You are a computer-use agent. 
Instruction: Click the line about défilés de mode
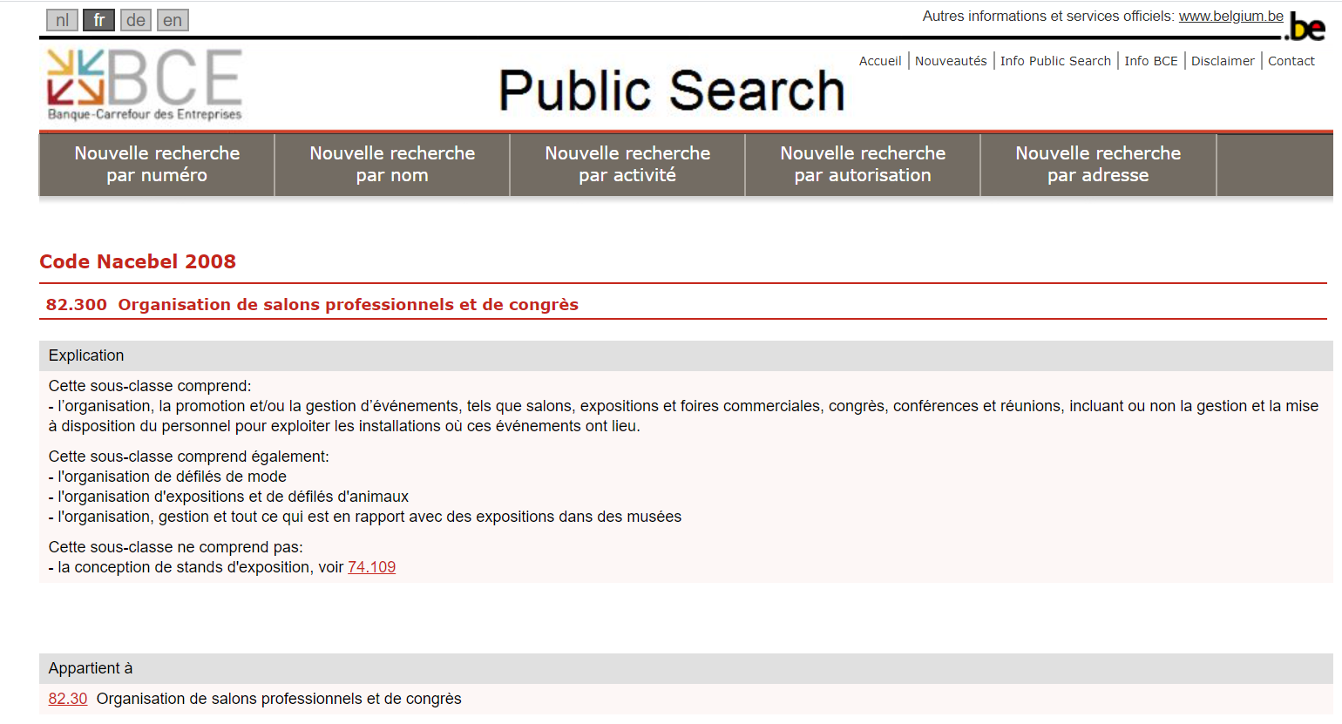[x=167, y=477]
